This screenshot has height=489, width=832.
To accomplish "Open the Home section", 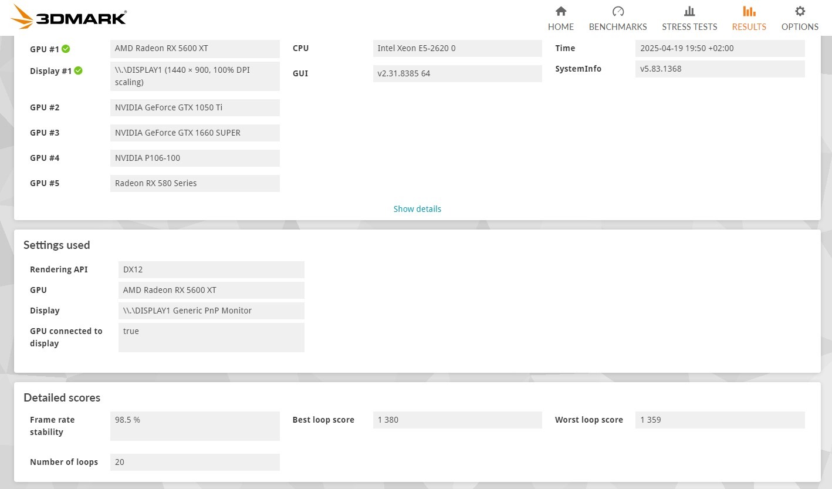I will pos(561,19).
